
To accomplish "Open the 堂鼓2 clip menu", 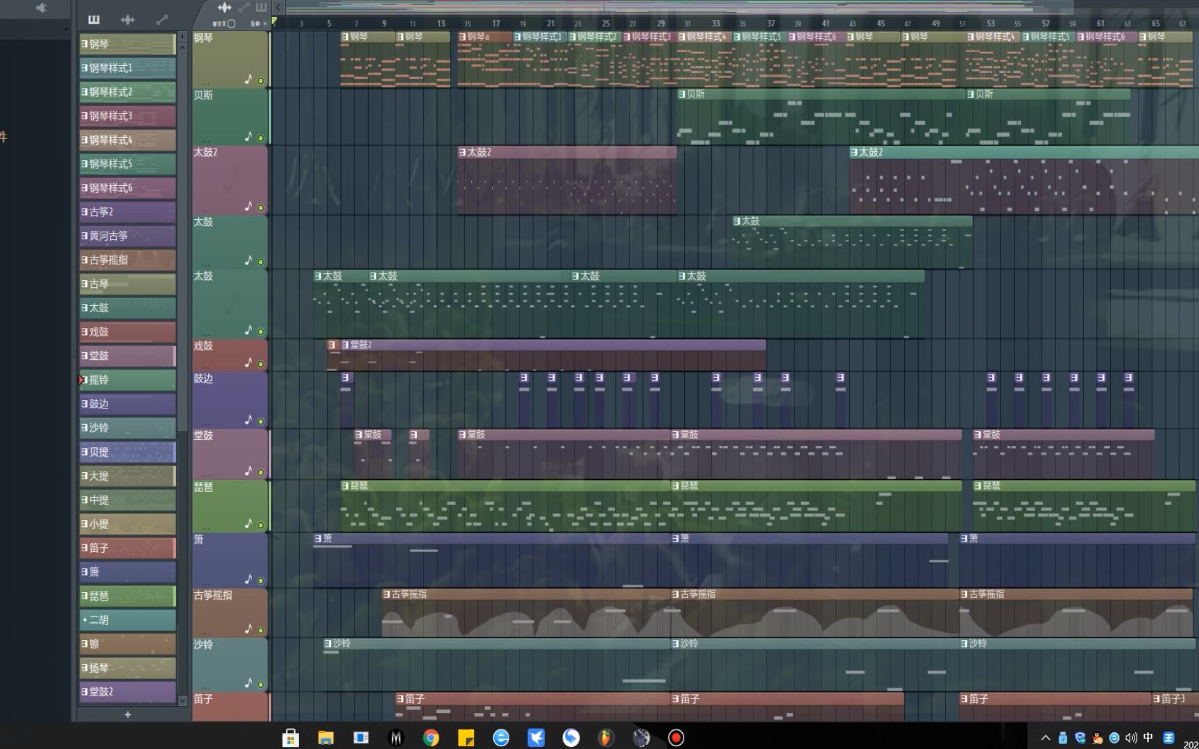I will (345, 345).
